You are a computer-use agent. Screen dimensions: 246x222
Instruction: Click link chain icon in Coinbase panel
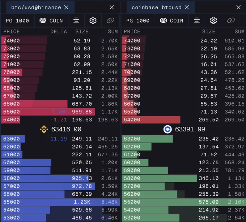coord(231,21)
